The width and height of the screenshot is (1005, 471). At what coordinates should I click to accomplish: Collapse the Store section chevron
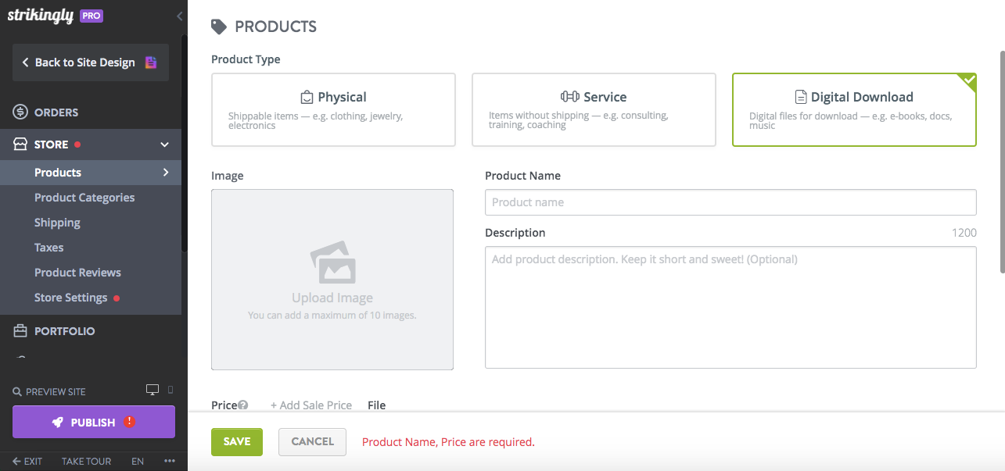pos(164,145)
